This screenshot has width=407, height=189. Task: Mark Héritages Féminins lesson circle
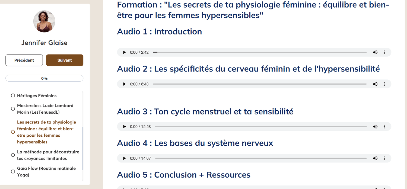pyautogui.click(x=13, y=96)
